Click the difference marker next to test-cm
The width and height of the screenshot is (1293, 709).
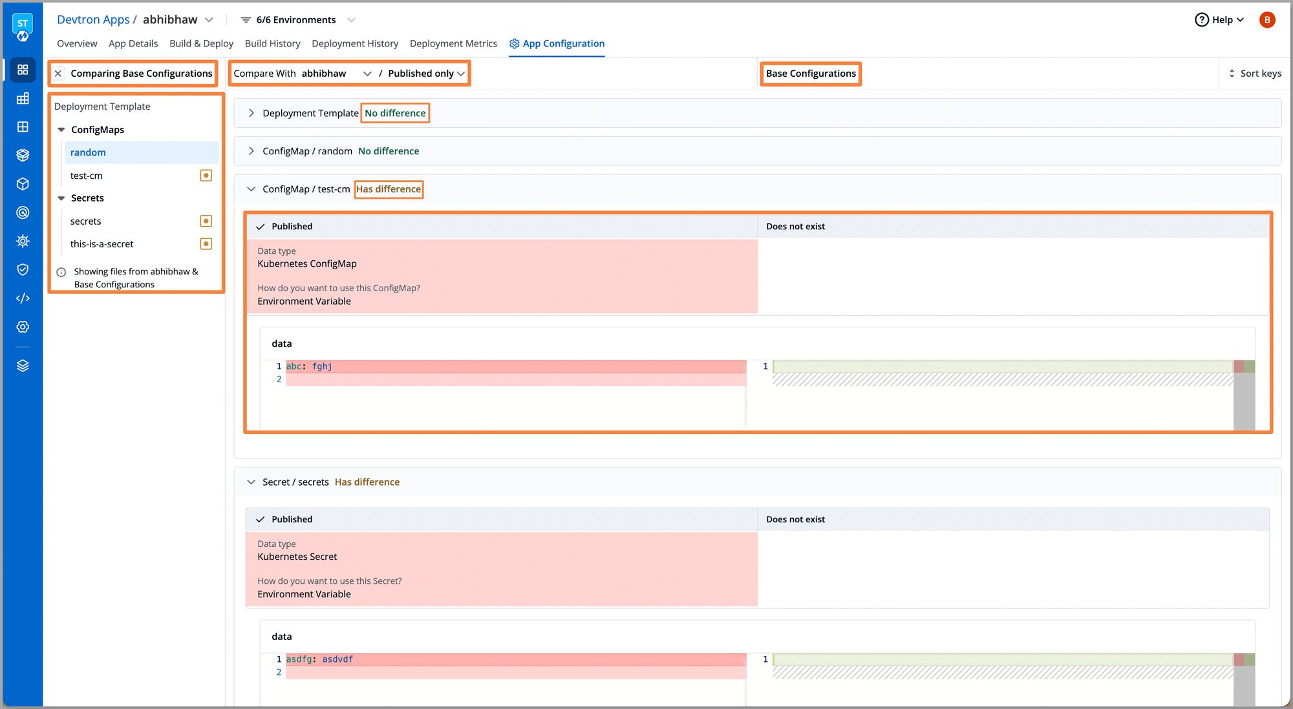pyautogui.click(x=206, y=176)
